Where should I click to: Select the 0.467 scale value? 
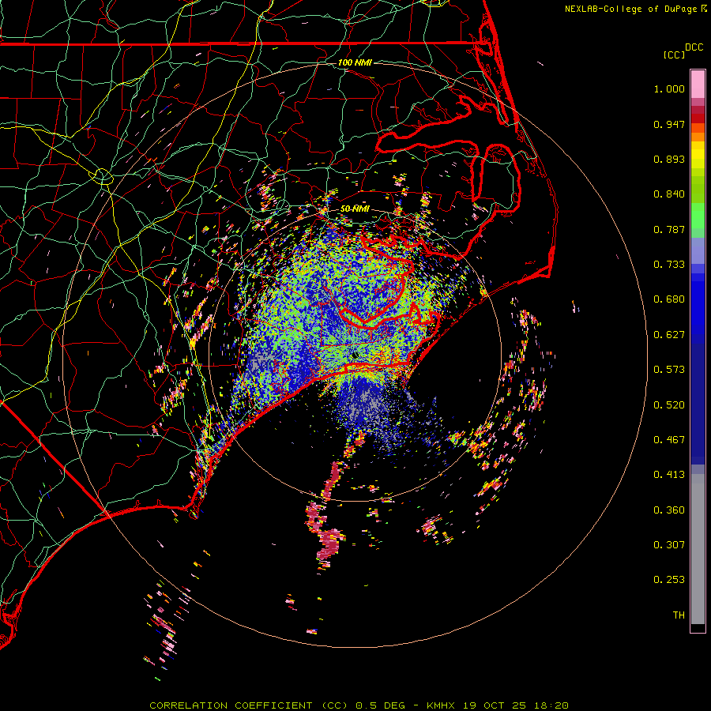coord(669,440)
